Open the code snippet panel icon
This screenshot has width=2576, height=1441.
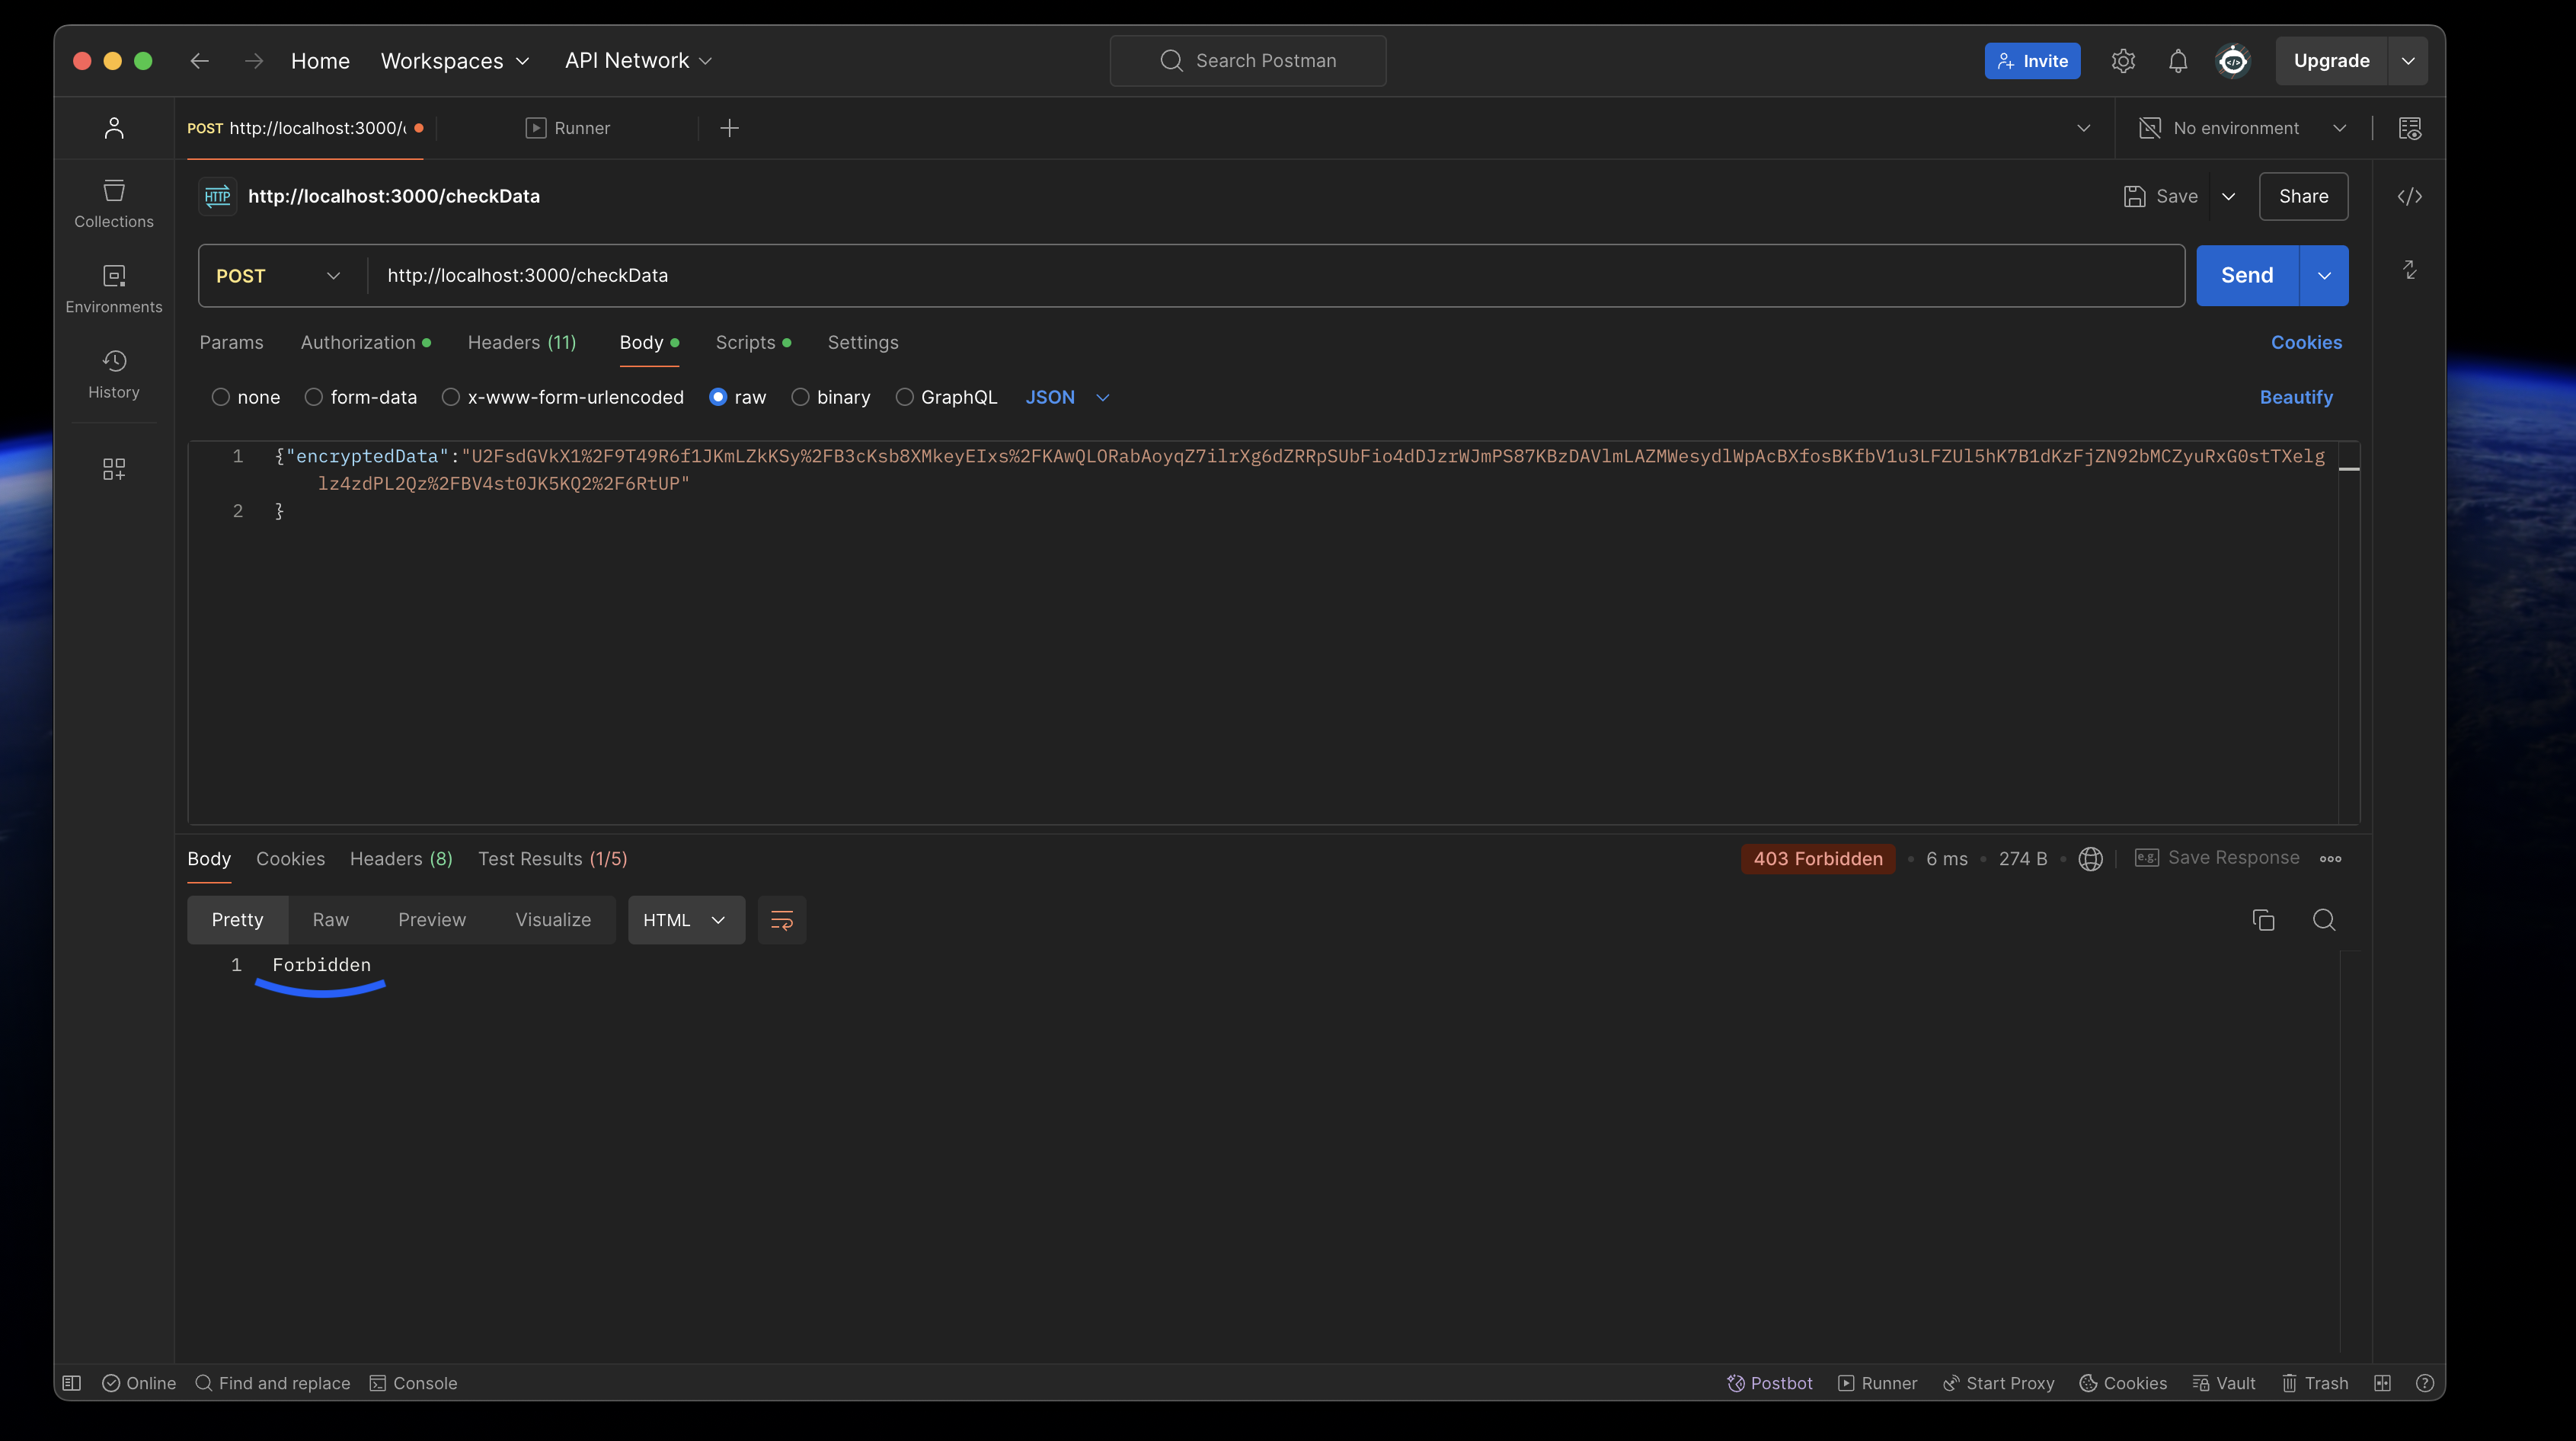[x=2410, y=196]
